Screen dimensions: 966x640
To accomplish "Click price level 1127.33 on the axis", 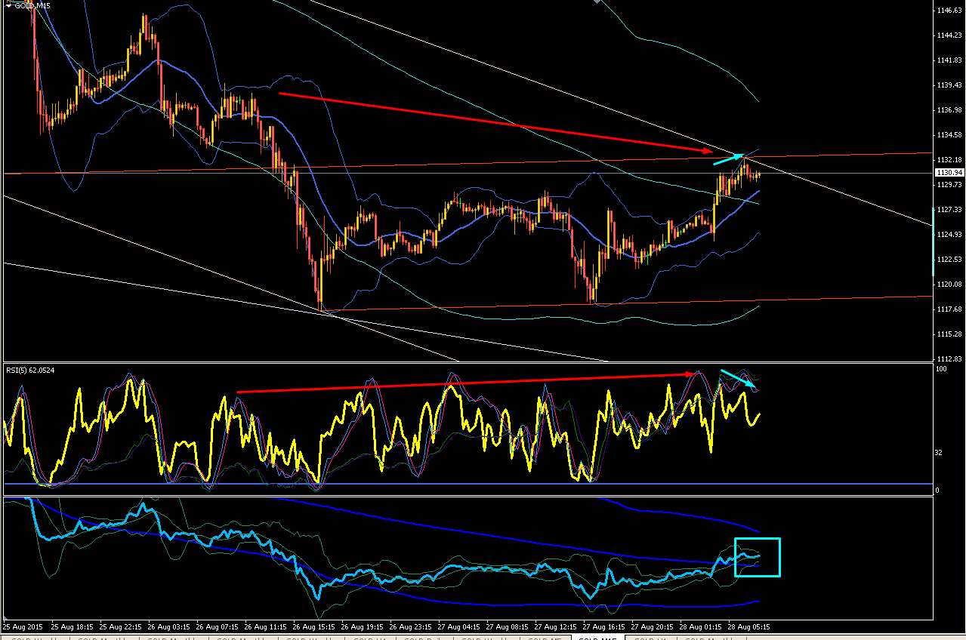I will (949, 210).
